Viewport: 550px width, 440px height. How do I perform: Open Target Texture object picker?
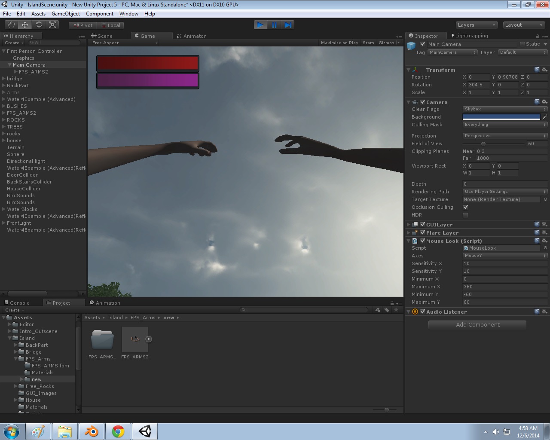click(545, 199)
